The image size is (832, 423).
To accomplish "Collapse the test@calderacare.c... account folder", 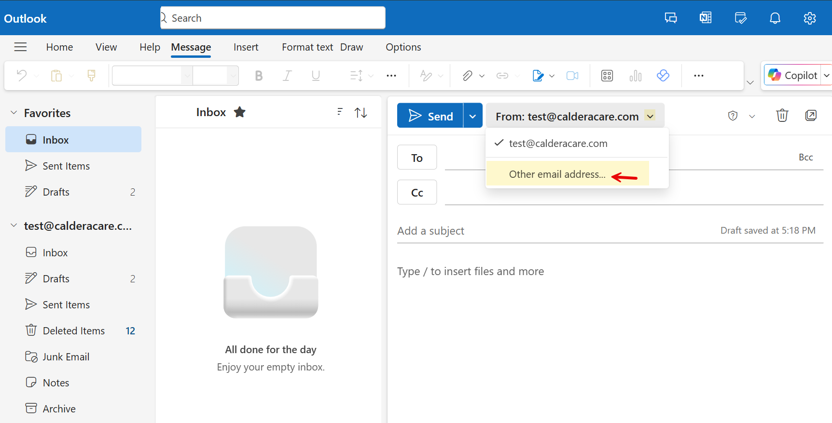I will [x=14, y=225].
